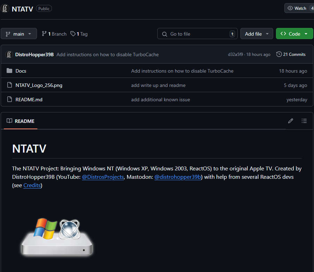Click the 't' keyboard shortcut hint
Image resolution: width=314 pixels, height=272 pixels.
point(232,34)
